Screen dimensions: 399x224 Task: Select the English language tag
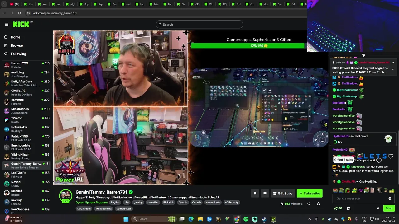coord(115,203)
